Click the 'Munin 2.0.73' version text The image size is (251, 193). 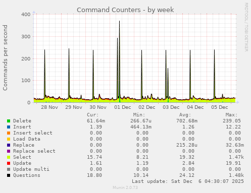click(x=125, y=187)
